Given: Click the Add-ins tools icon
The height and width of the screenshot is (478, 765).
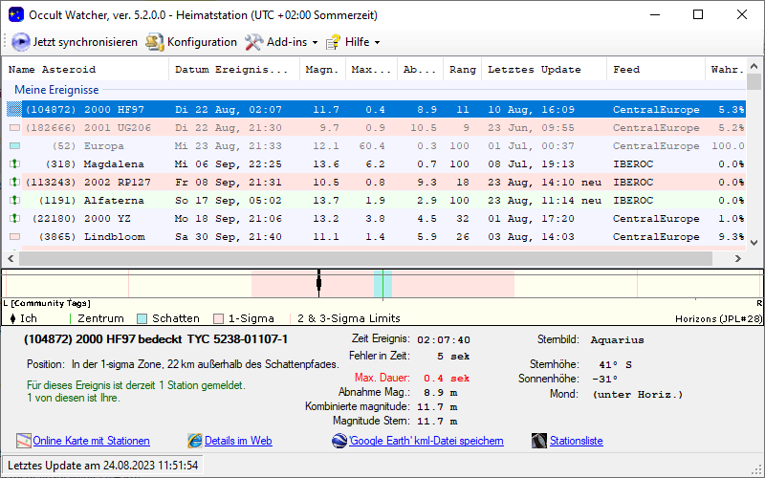Looking at the screenshot, I should click(253, 42).
